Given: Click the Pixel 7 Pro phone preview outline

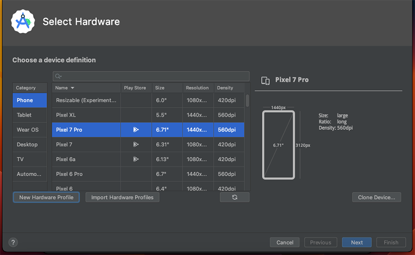Looking at the screenshot, I should (x=278, y=145).
